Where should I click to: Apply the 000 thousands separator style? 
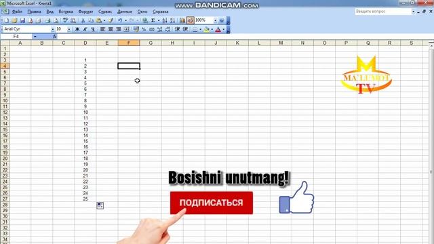(152, 29)
